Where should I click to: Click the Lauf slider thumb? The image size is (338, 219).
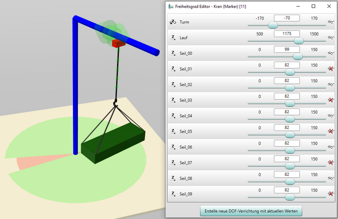(299, 41)
